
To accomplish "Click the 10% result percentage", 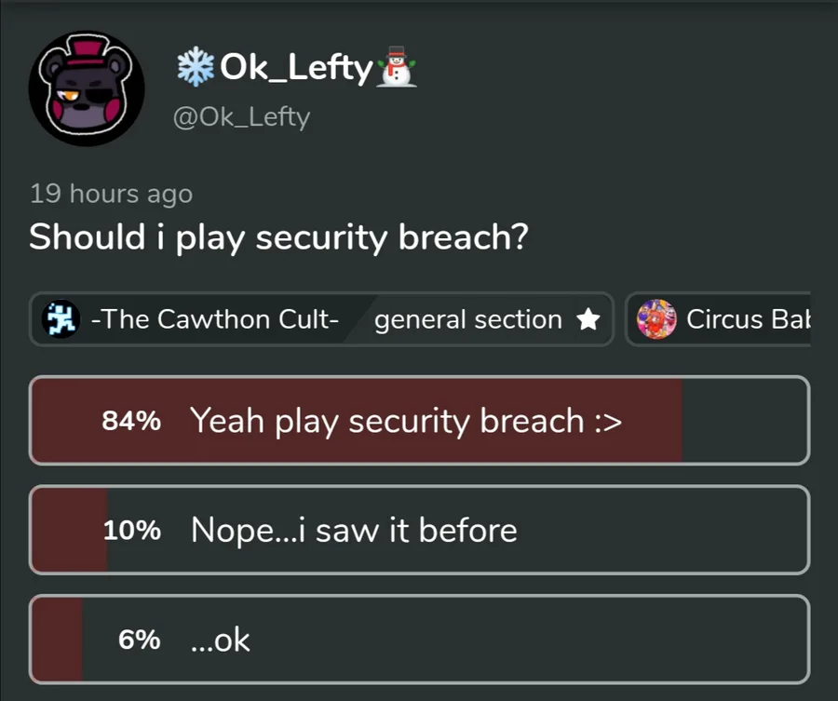I will pos(131,531).
